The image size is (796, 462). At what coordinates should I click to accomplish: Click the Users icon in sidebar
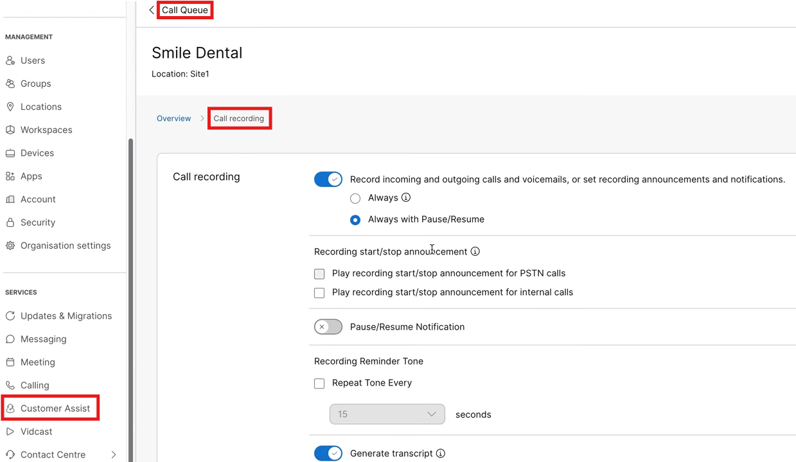click(x=10, y=60)
